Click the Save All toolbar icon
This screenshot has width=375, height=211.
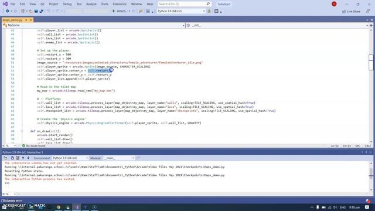click(42, 11)
